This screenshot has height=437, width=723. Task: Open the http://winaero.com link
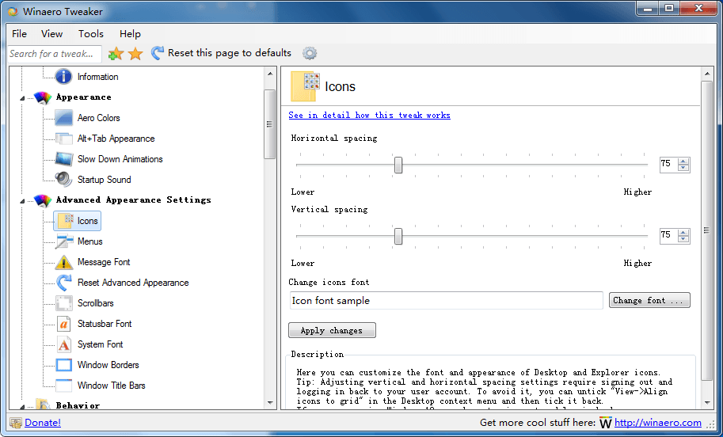[x=658, y=423]
